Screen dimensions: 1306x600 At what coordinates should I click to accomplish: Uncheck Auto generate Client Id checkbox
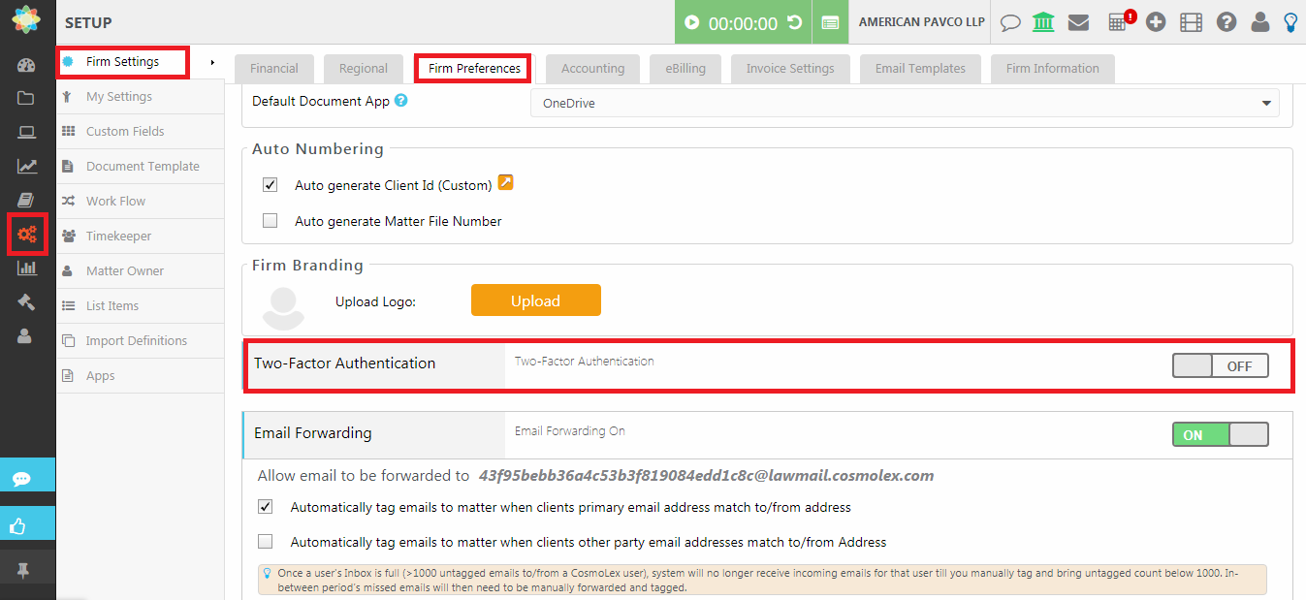[x=271, y=185]
